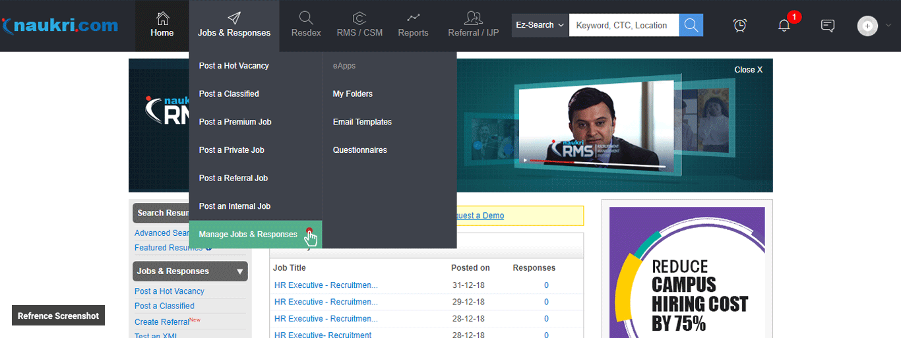Expand the Ez-Search dropdown
This screenshot has height=338, width=901.
(540, 25)
